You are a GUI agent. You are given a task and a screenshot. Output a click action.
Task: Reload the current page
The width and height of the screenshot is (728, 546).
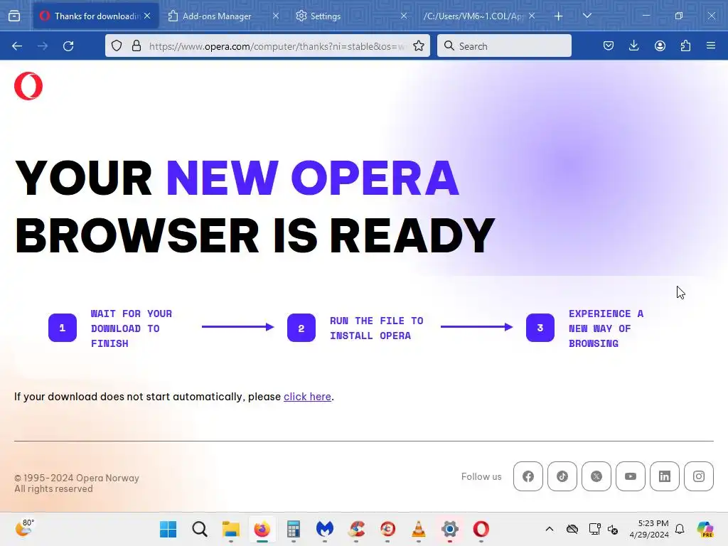[68, 46]
